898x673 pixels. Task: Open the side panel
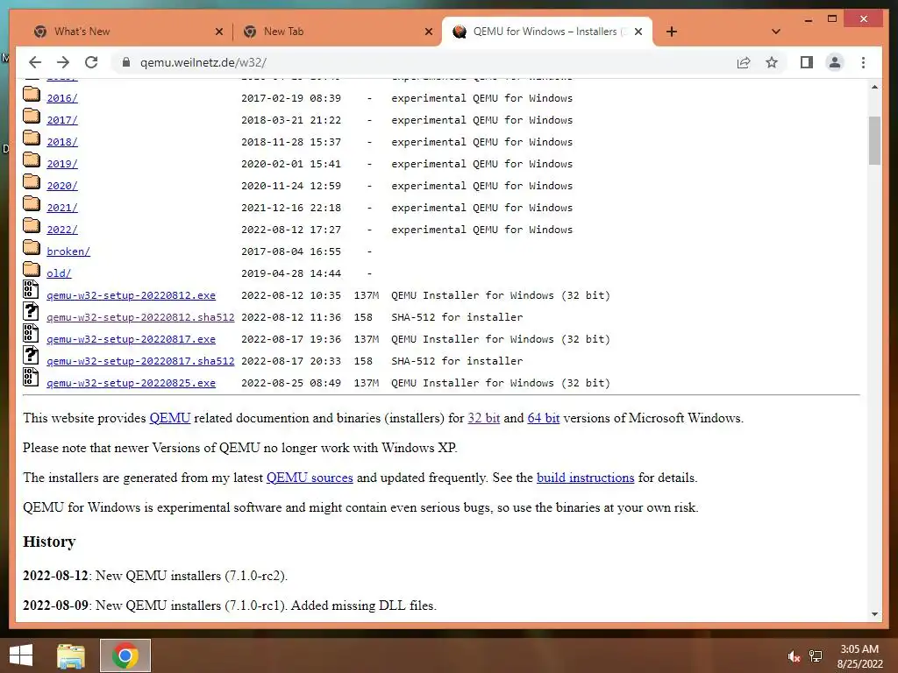pyautogui.click(x=807, y=62)
